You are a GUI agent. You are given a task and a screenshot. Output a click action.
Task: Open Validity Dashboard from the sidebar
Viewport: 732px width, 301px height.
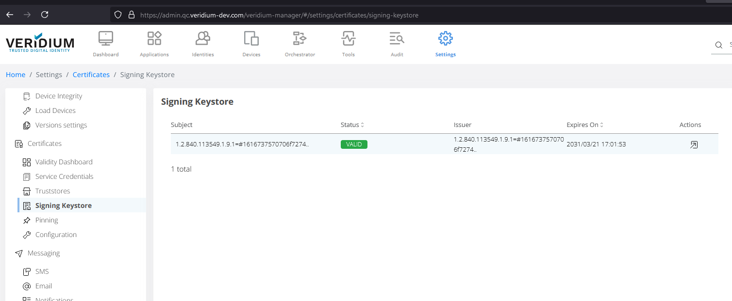(64, 162)
